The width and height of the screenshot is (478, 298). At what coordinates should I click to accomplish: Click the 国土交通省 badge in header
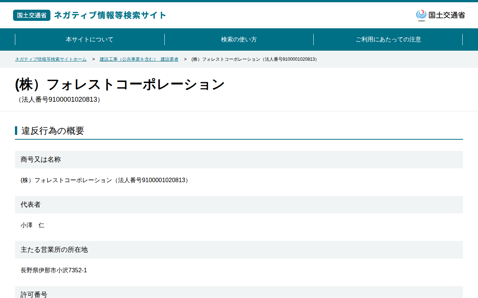point(32,15)
